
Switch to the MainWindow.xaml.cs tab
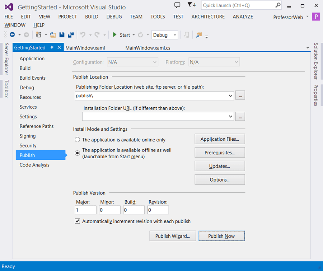[148, 48]
